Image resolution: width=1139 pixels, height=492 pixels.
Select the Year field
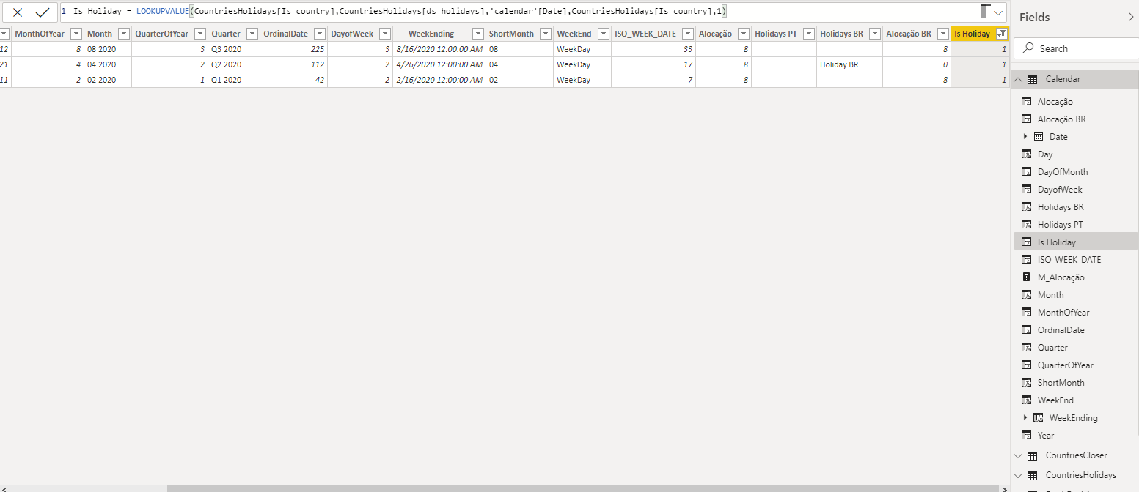[1046, 436]
